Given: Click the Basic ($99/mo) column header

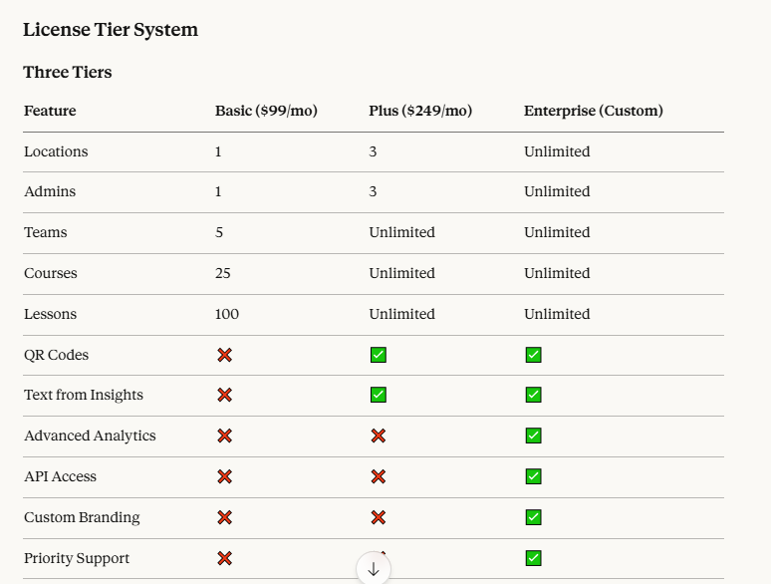Looking at the screenshot, I should click(266, 111).
